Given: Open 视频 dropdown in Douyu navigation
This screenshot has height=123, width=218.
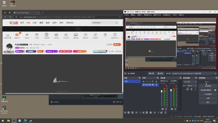Looking at the screenshot, I should pos(48,23).
